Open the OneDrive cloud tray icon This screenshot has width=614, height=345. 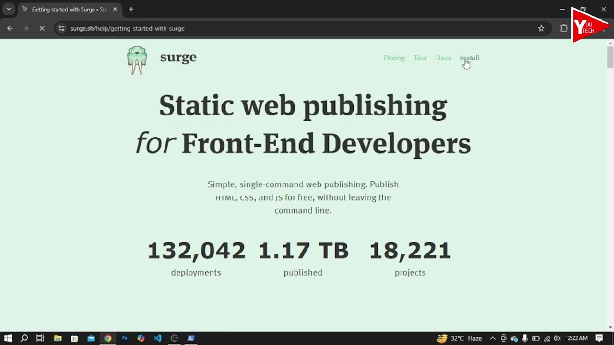(x=514, y=338)
